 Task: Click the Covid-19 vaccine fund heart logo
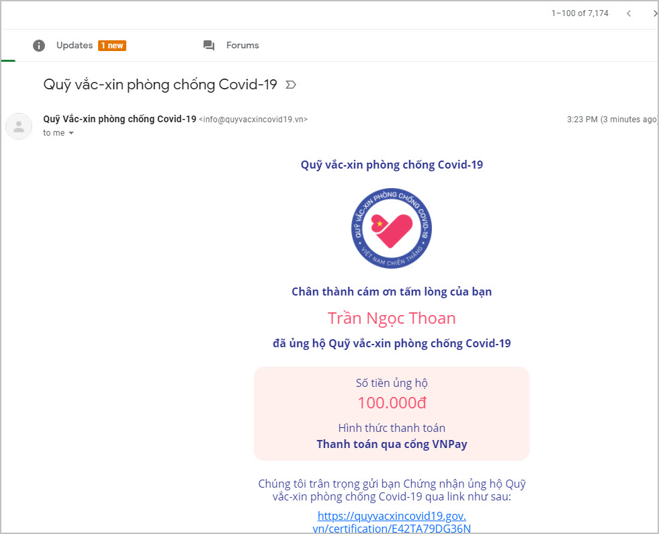[x=391, y=228]
